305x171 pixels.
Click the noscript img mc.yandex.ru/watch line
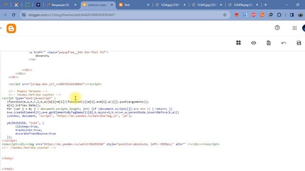[111, 144]
